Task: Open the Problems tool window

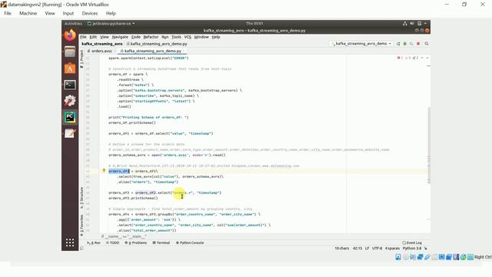Action: click(x=136, y=243)
